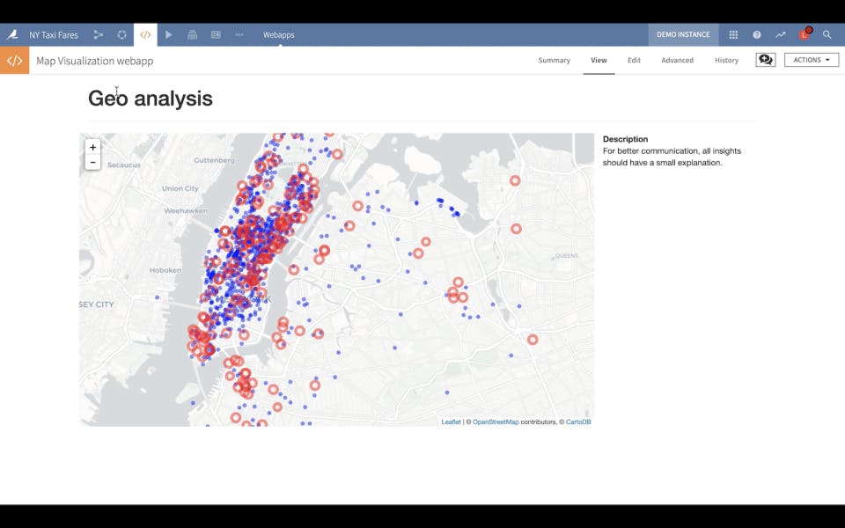This screenshot has height=528, width=845.
Task: Zoom in on the map
Action: 92,148
